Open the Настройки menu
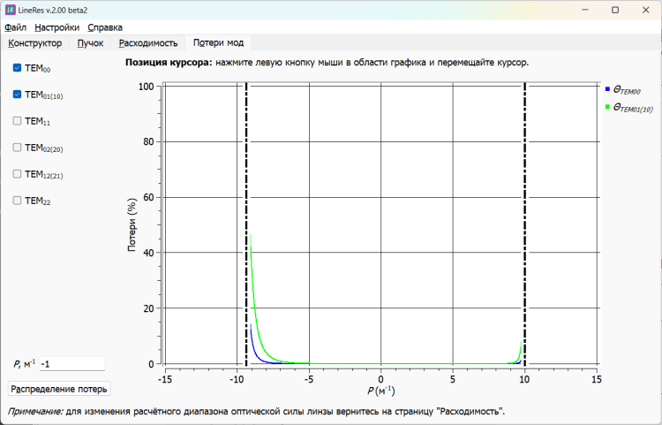 tap(57, 27)
